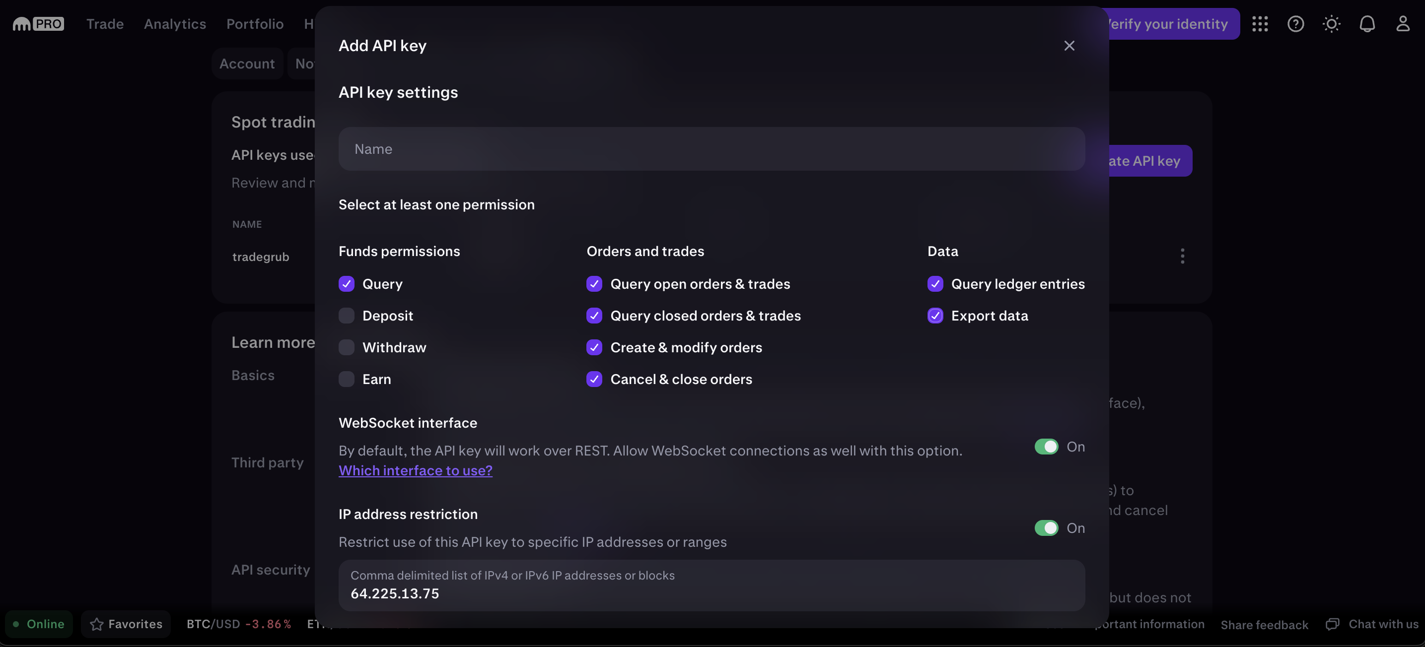1425x647 pixels.
Task: Click the Basics section label
Action: pos(253,375)
